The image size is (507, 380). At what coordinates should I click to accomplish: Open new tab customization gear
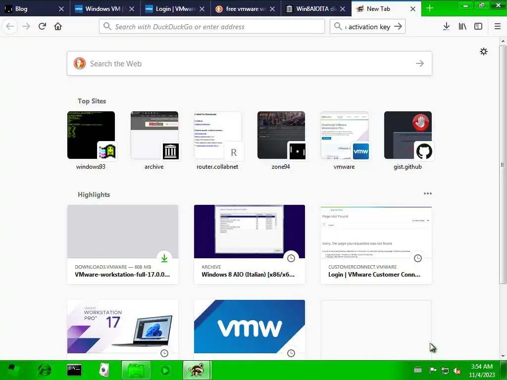pos(483,51)
